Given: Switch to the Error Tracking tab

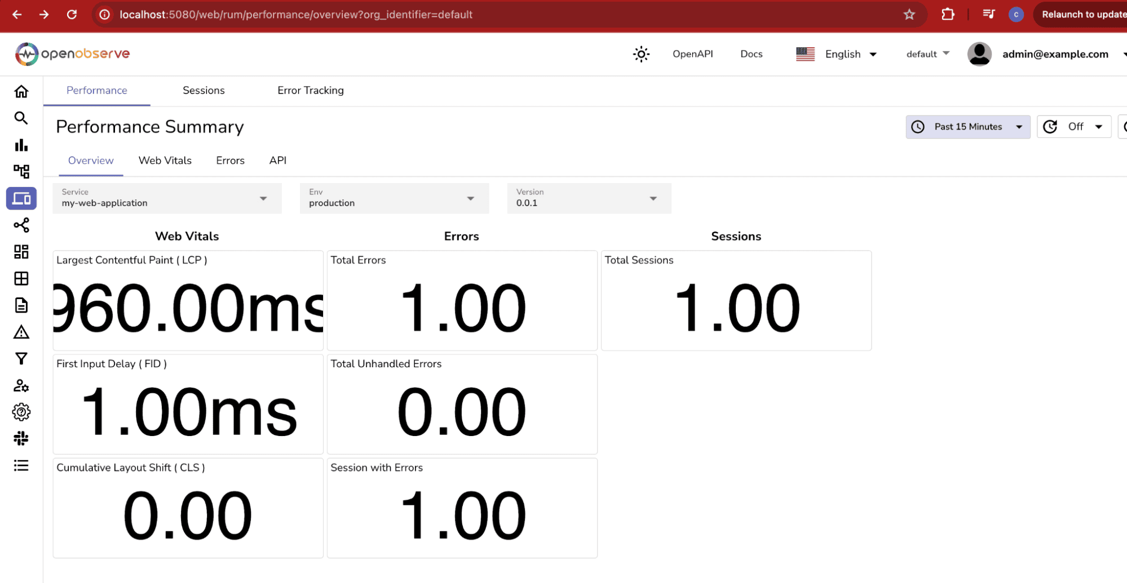Looking at the screenshot, I should [310, 90].
